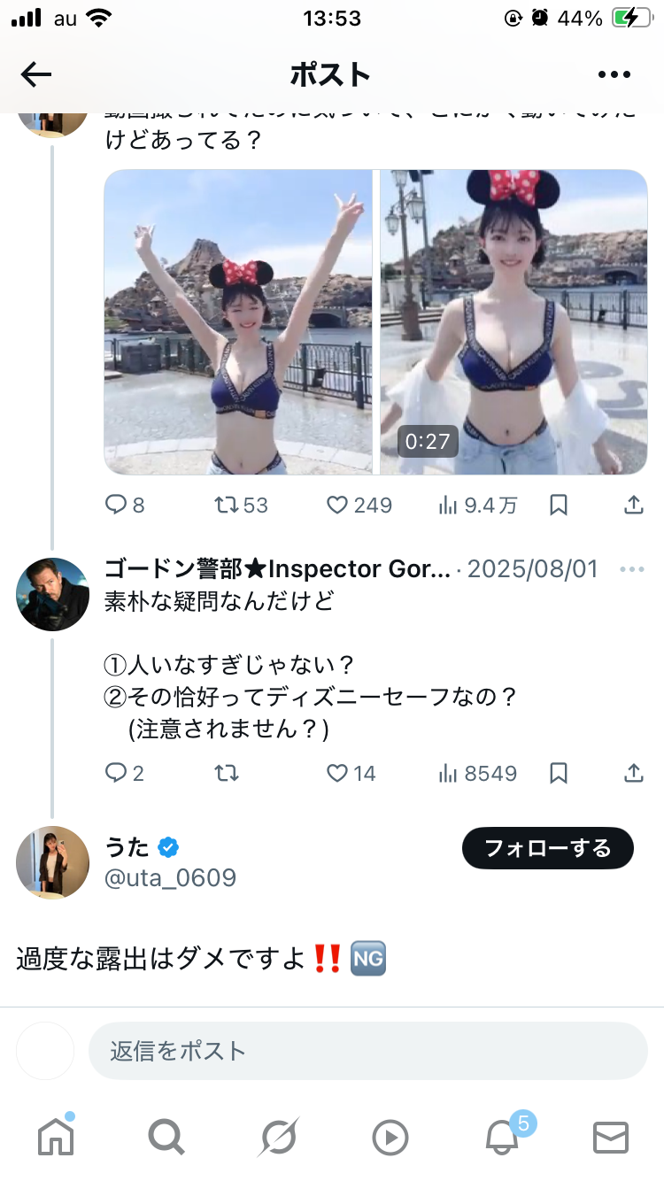The height and width of the screenshot is (1181, 664).
Task: Like the video post with 249 likes
Action: 359,505
